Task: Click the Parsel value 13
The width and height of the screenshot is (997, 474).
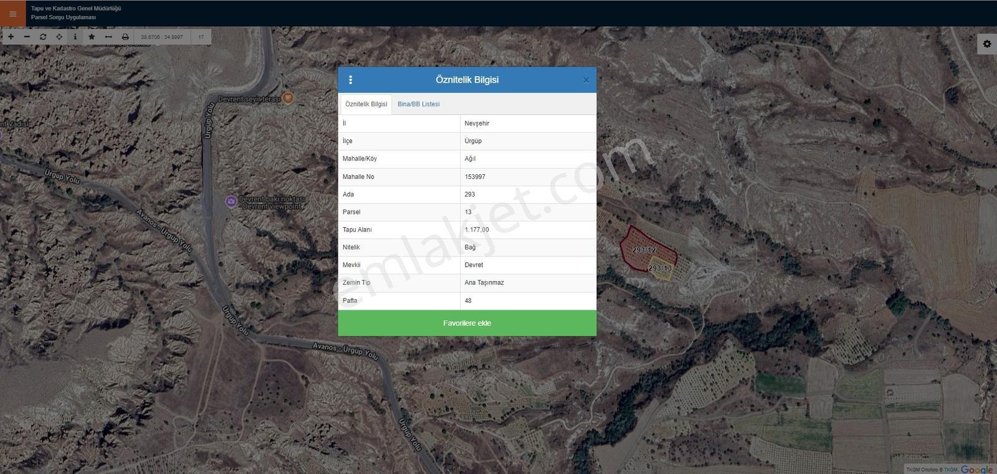Action: (468, 212)
